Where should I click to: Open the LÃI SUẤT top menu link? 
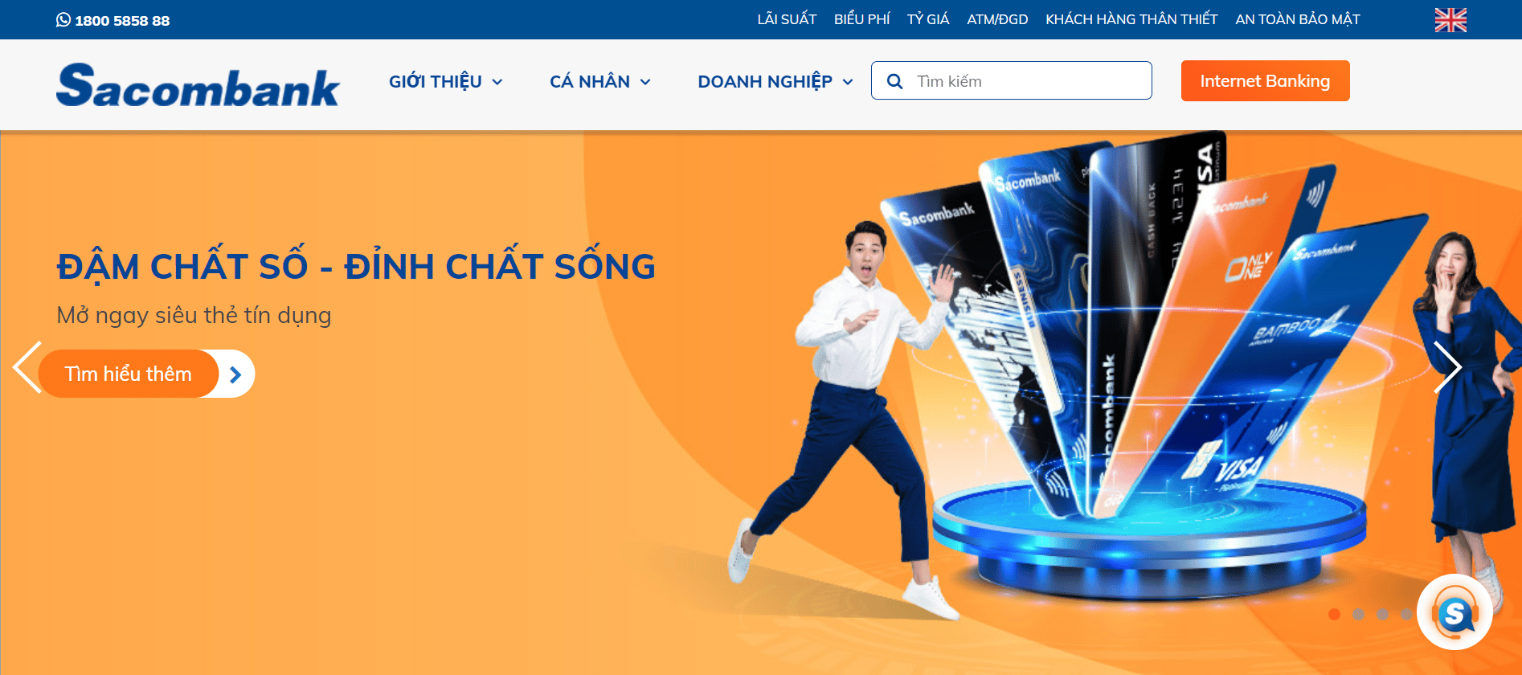(x=787, y=19)
